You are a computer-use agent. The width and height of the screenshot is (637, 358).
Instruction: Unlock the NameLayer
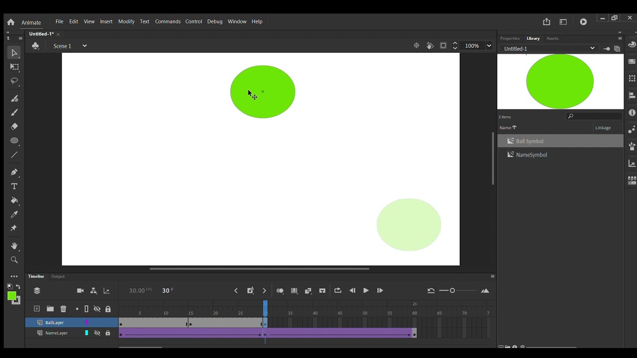(x=107, y=333)
